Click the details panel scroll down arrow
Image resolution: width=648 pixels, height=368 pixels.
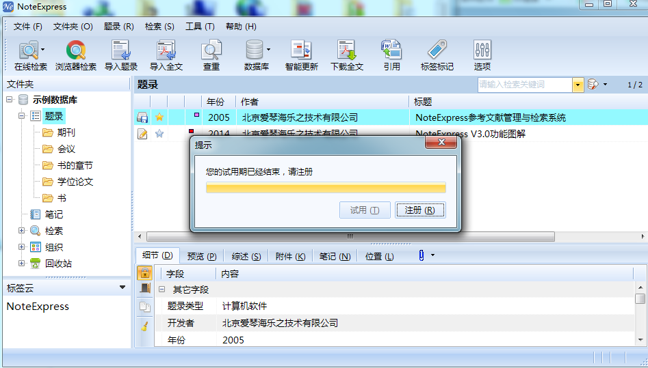click(x=640, y=340)
